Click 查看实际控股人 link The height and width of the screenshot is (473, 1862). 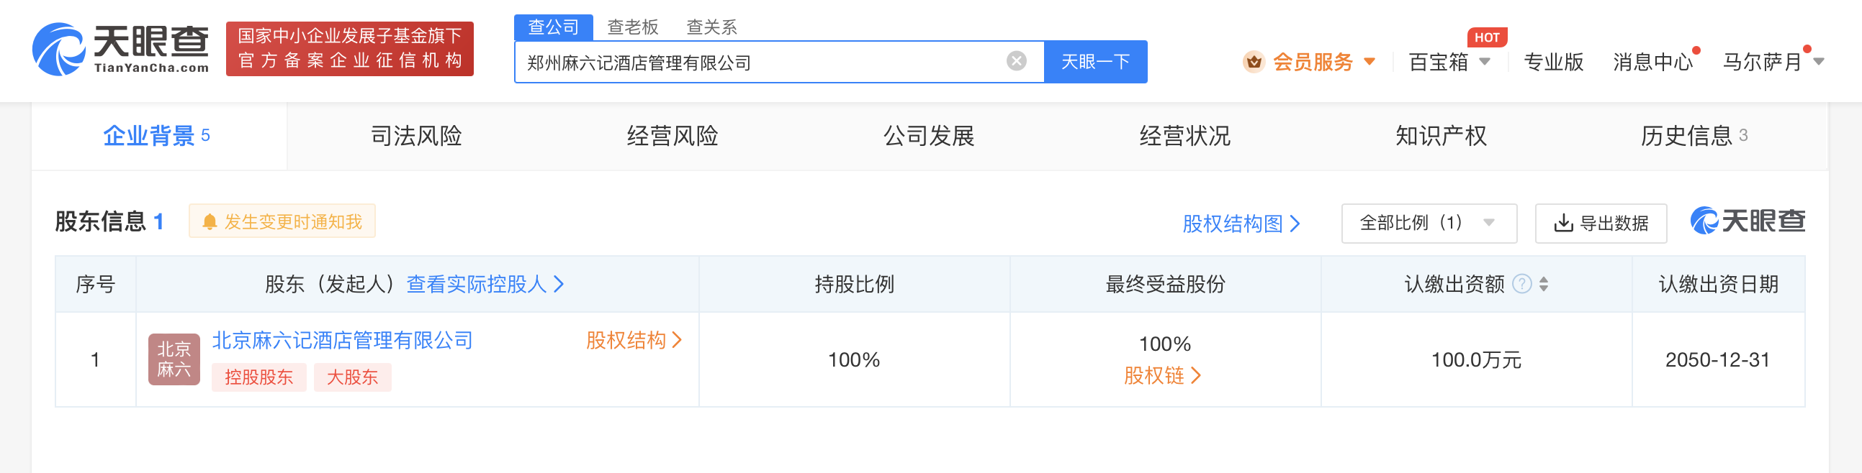click(x=485, y=284)
